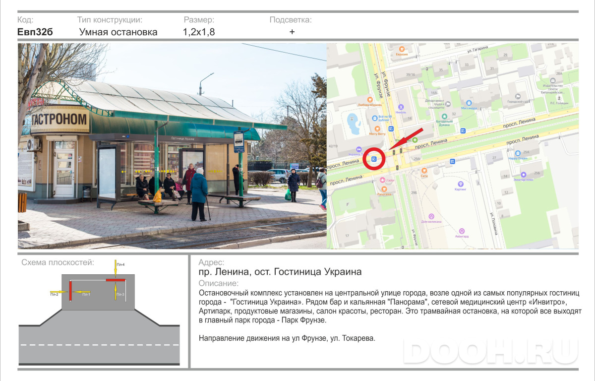This screenshot has width=595, height=381.
Task: Click the Дом великана marker
Action: point(431,217)
